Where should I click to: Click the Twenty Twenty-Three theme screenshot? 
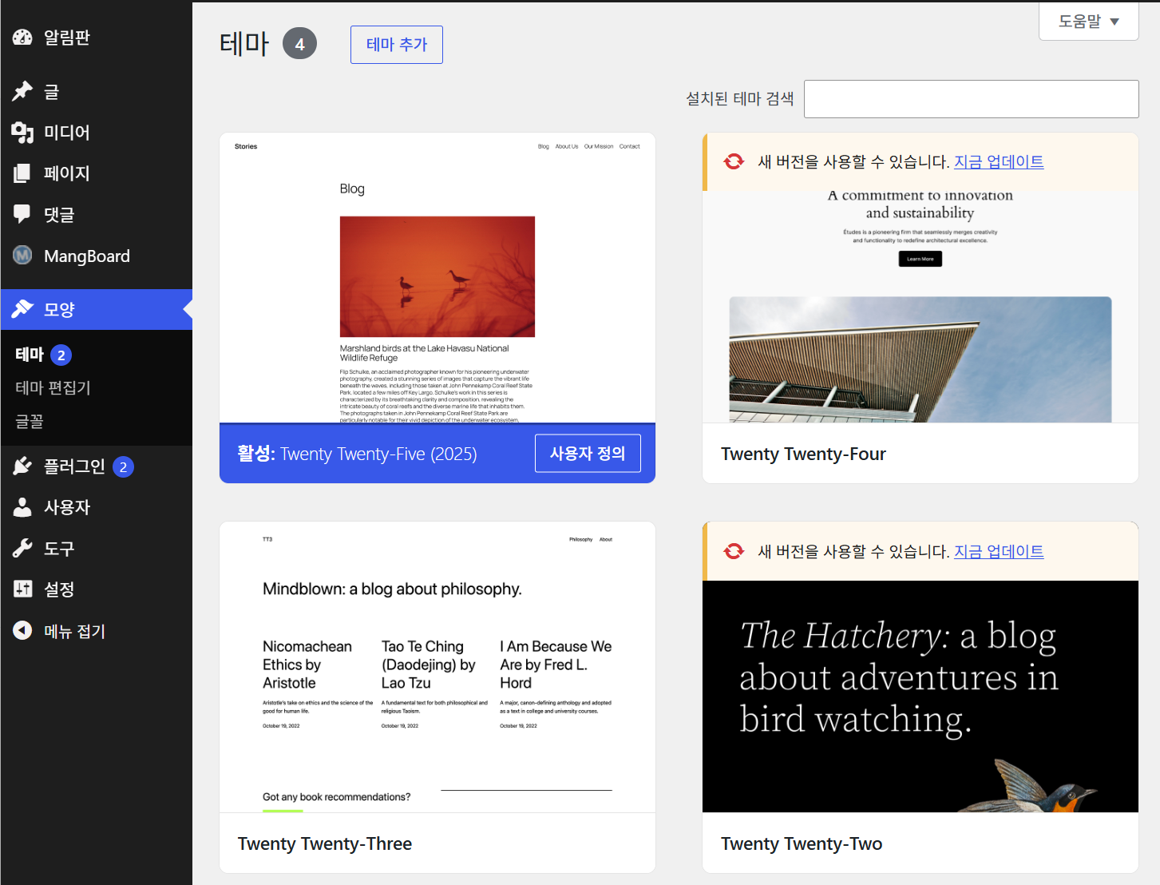(437, 668)
